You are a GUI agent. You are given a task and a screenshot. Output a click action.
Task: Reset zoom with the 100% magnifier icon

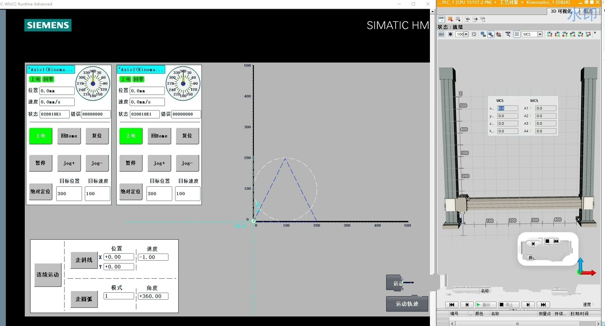tap(508, 34)
